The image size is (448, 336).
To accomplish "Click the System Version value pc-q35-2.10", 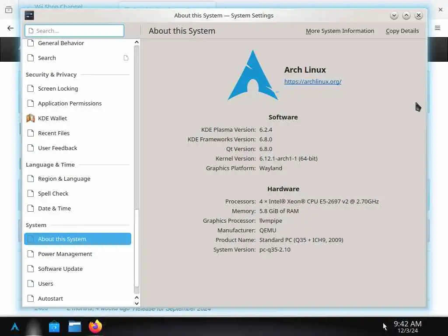I will click(275, 250).
